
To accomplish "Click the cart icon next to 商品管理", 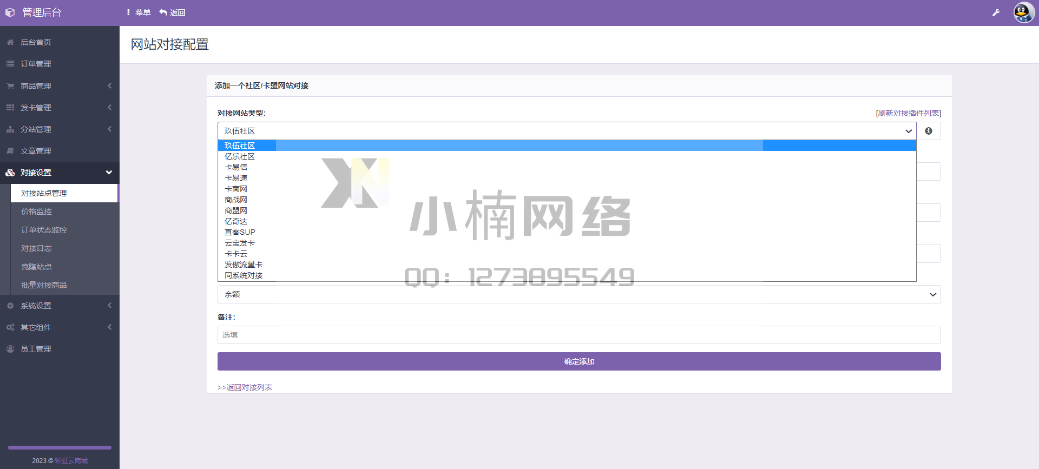I will pos(10,86).
